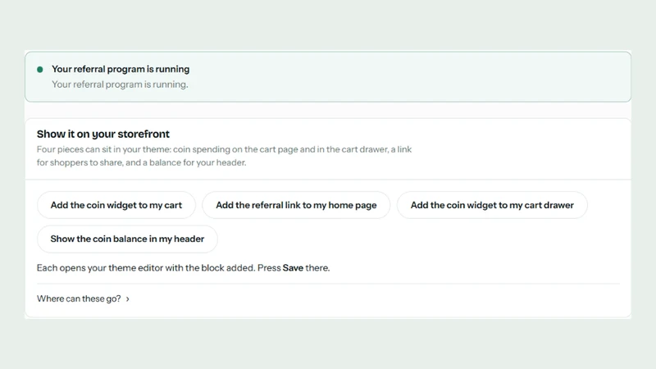
Task: Click the 'Each opens your theme editor' note
Action: click(183, 268)
